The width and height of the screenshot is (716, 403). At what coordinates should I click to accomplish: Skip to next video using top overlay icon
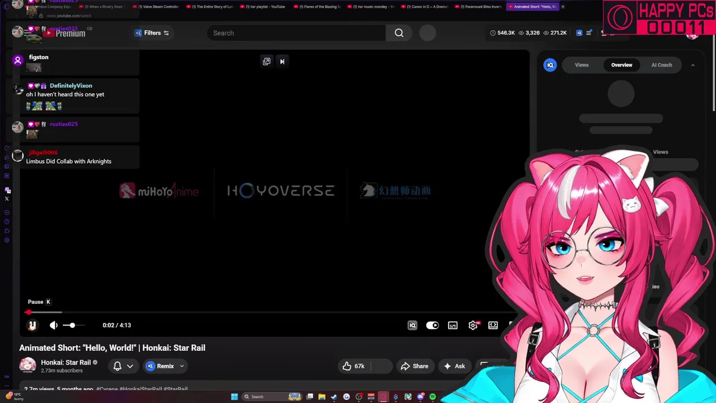click(282, 62)
